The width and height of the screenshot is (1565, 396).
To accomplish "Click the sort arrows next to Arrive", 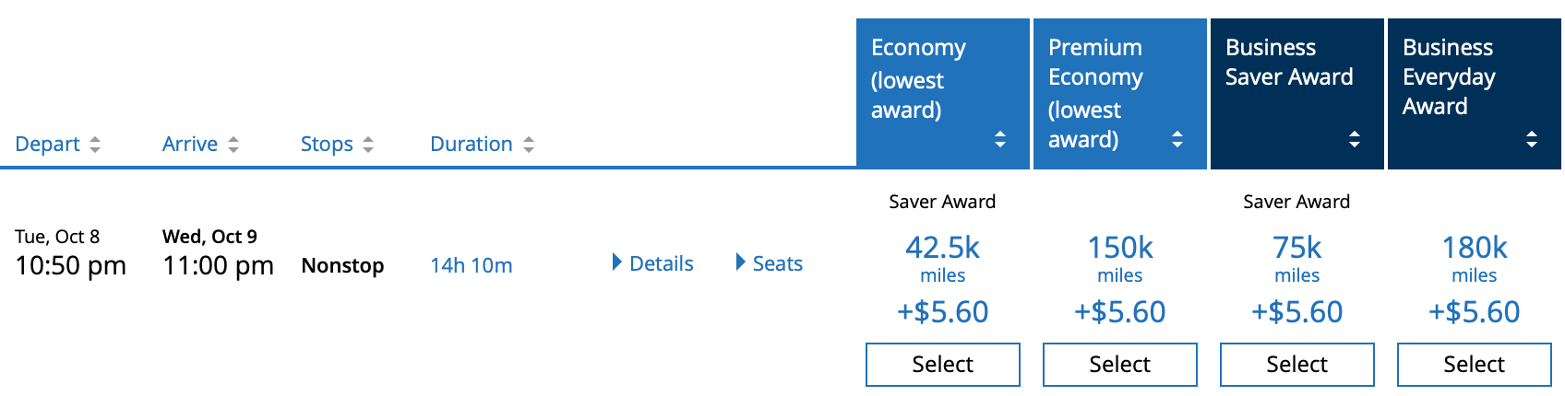I will tap(233, 145).
